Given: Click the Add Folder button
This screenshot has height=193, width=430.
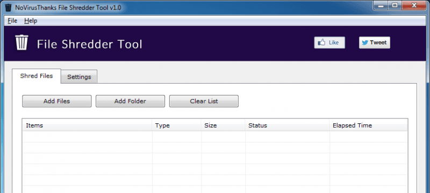Looking at the screenshot, I should [130, 101].
